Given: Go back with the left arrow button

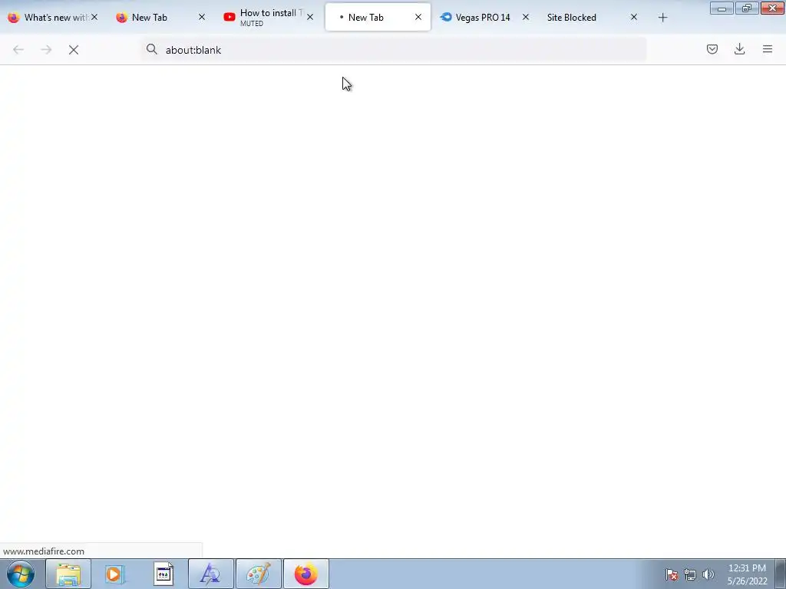Looking at the screenshot, I should click(18, 50).
